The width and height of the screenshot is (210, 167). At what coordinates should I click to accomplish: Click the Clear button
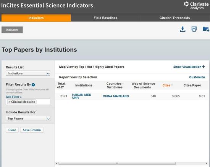(12, 130)
